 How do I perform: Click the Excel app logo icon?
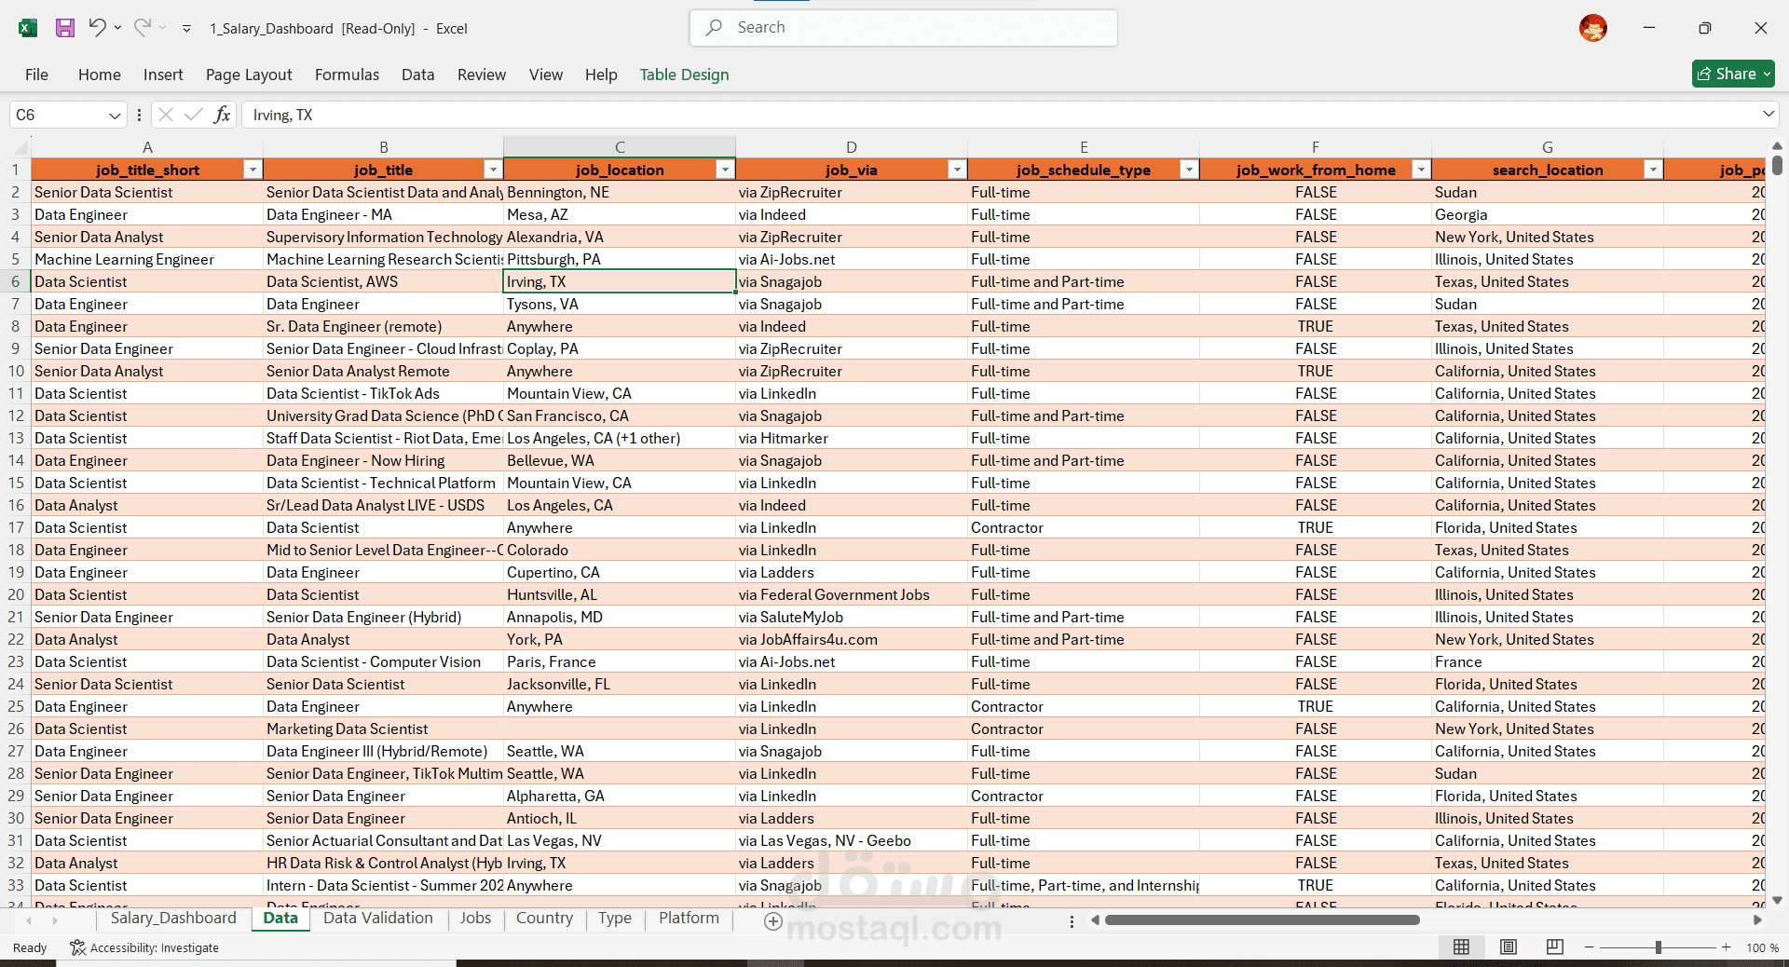[28, 28]
